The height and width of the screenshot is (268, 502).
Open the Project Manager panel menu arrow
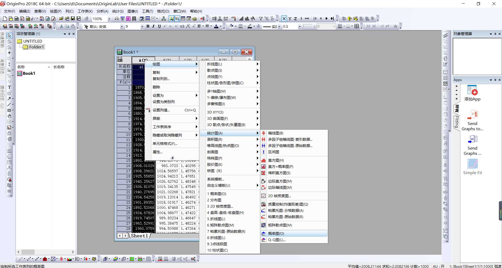[x=65, y=34]
